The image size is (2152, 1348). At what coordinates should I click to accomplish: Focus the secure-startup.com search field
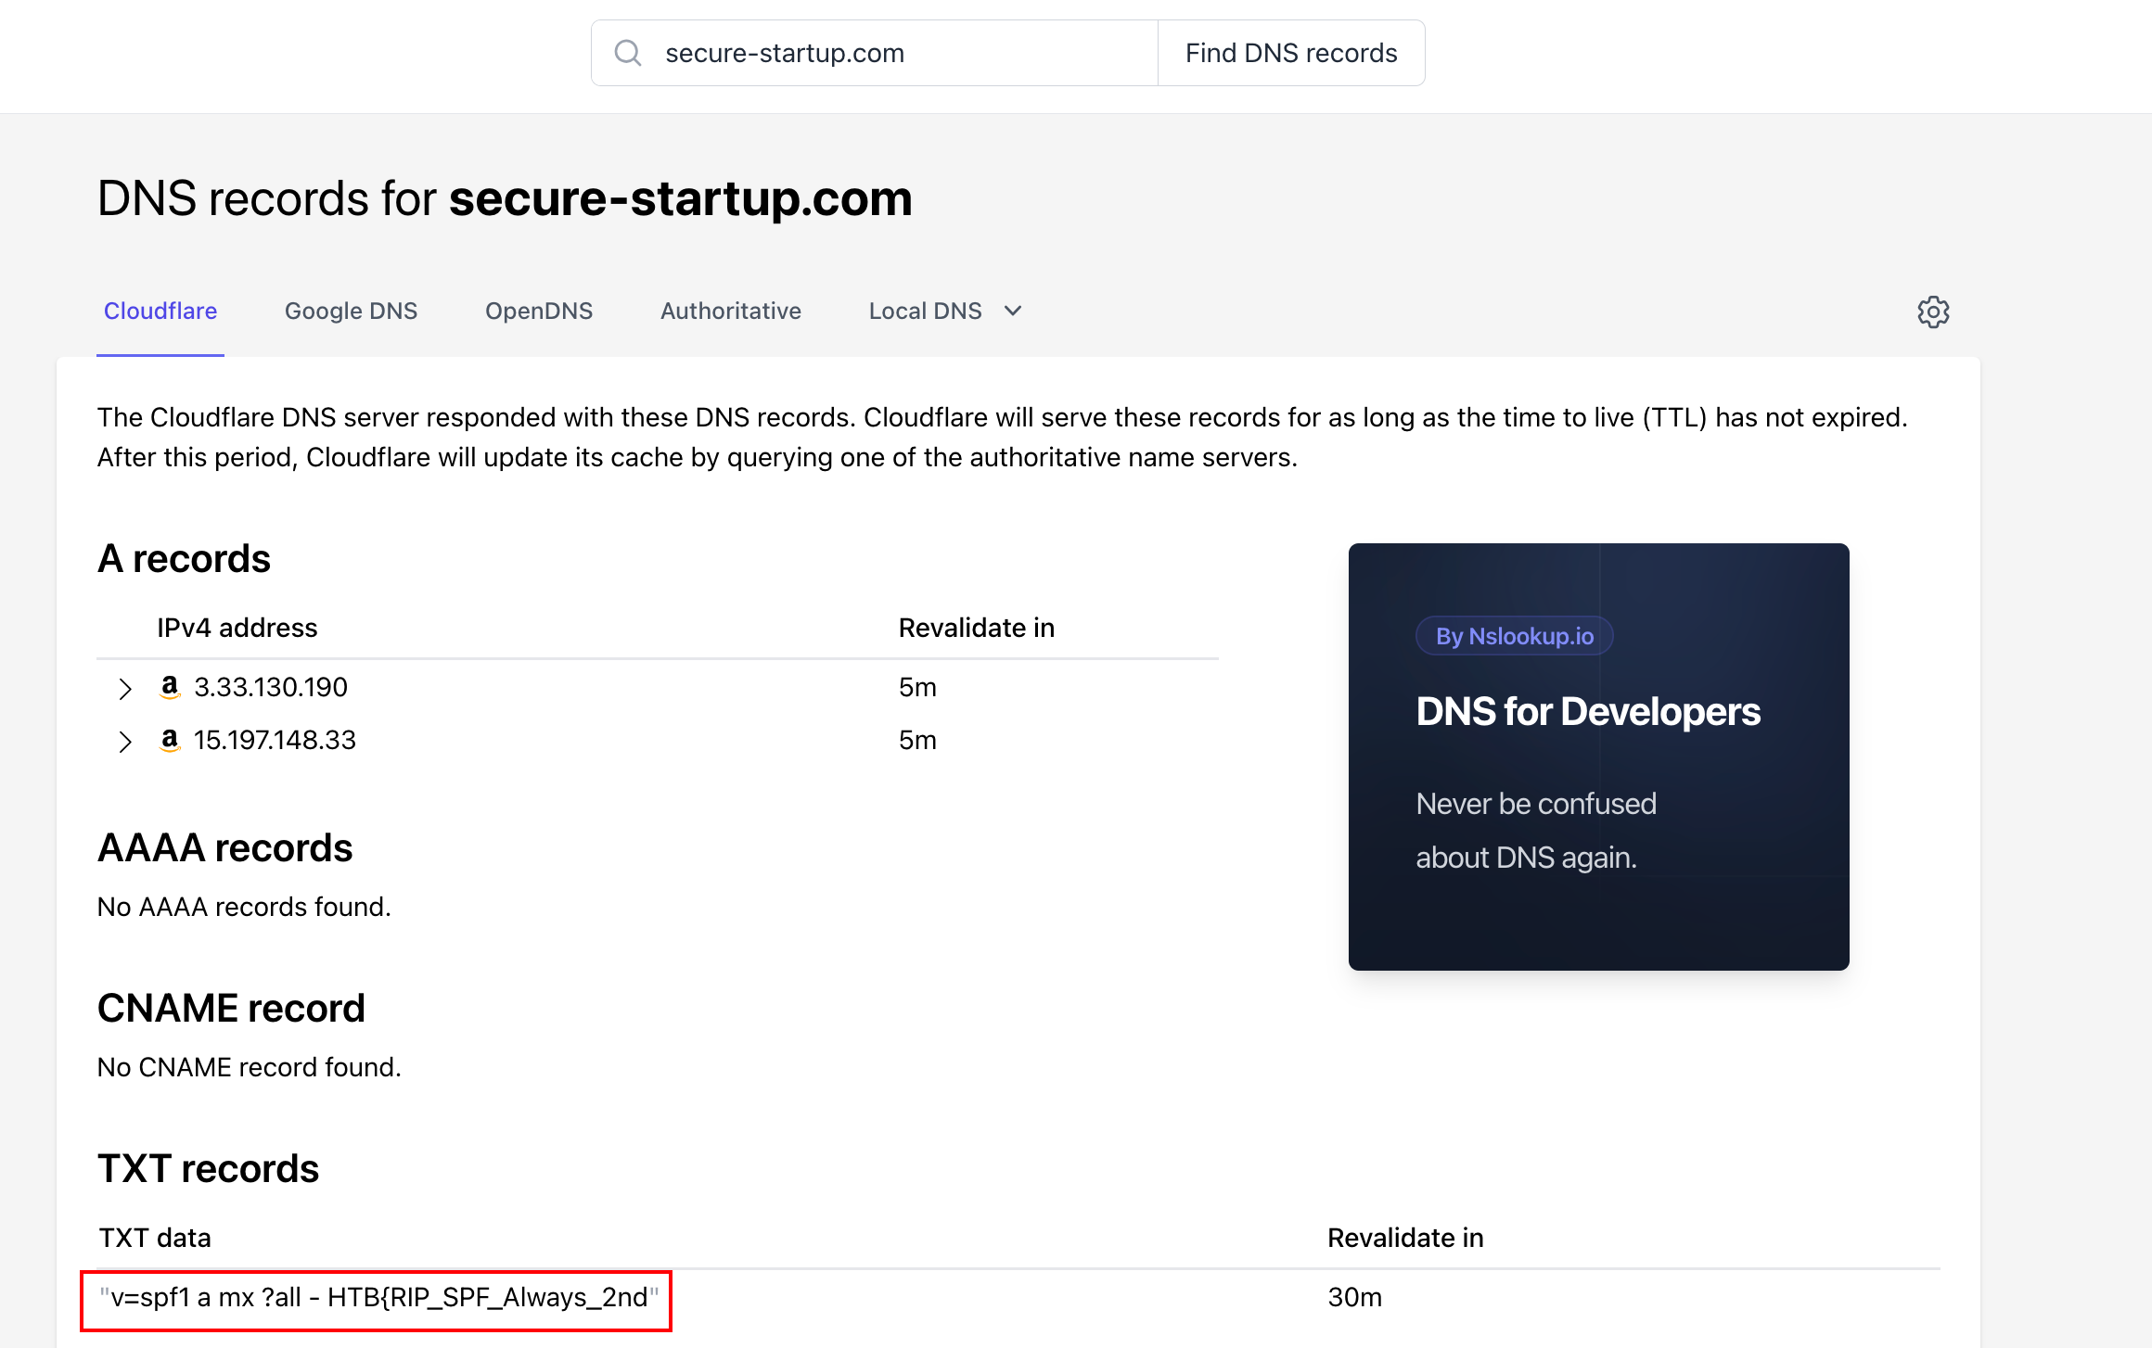point(875,53)
